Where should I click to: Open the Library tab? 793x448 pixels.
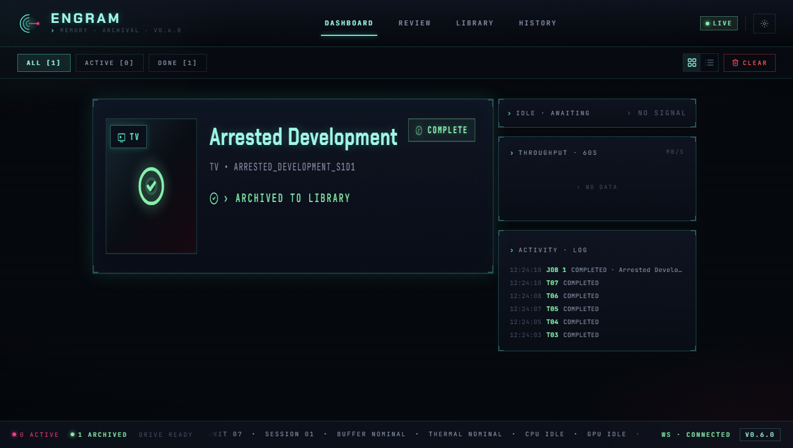click(x=475, y=24)
